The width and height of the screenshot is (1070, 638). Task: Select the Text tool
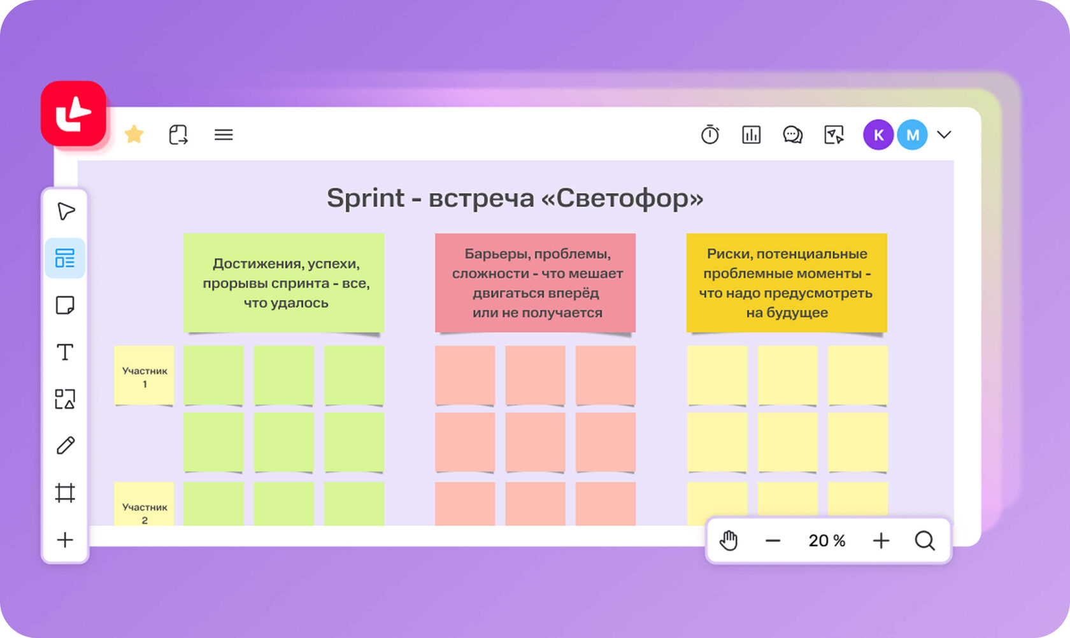click(x=65, y=352)
